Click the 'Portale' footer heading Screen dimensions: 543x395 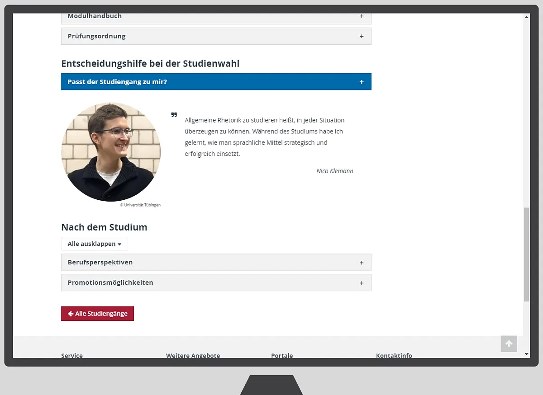(282, 355)
